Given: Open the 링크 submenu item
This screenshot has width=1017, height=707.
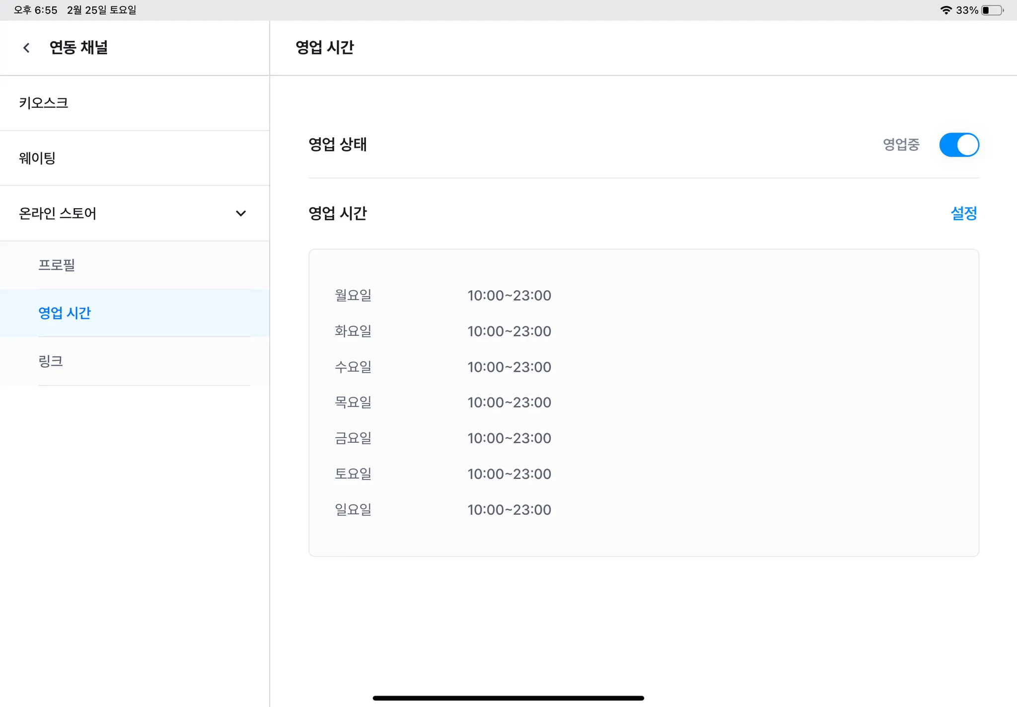Looking at the screenshot, I should point(51,361).
